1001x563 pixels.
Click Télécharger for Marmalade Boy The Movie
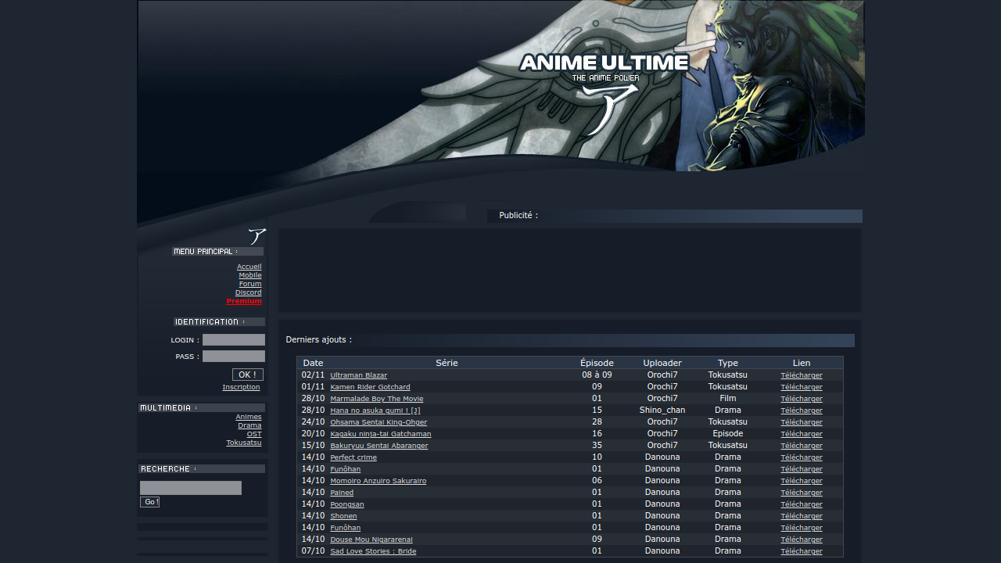pos(802,399)
